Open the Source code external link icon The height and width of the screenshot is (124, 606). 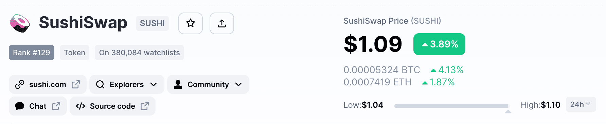click(x=145, y=106)
